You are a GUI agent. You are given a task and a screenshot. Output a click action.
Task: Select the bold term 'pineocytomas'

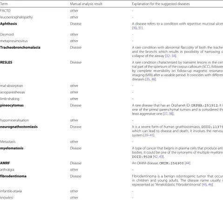click(12, 105)
